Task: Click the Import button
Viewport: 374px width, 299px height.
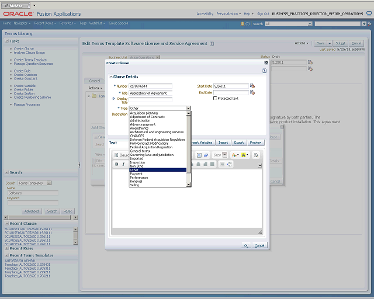Action: point(223,142)
